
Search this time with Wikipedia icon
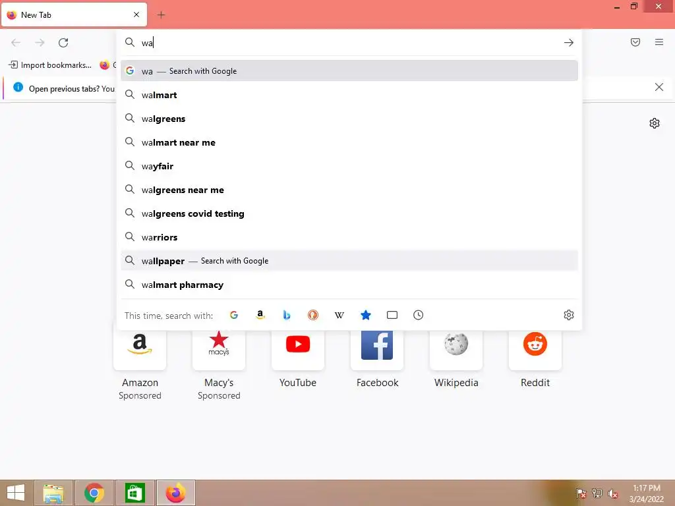tap(339, 315)
